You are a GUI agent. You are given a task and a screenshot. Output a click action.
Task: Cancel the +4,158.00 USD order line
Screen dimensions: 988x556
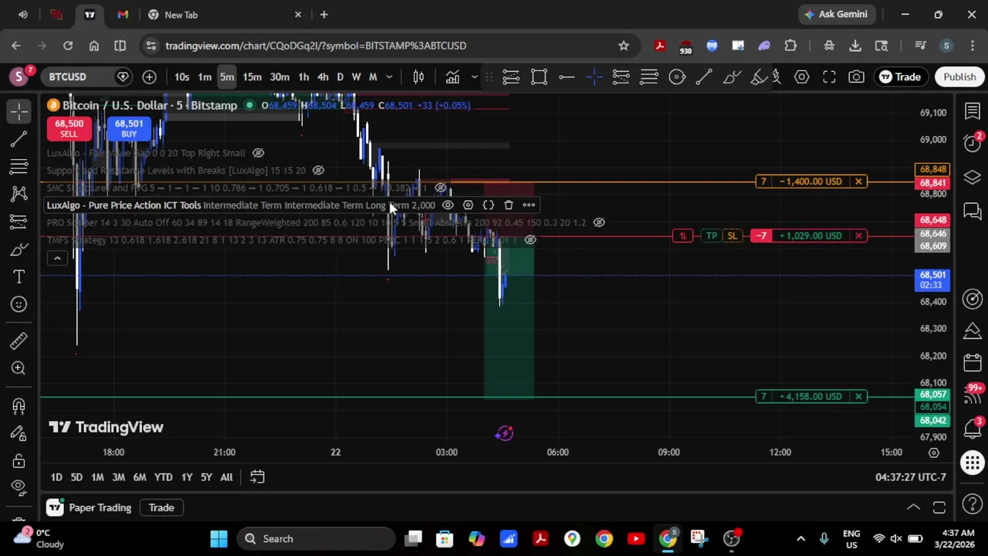tap(858, 396)
